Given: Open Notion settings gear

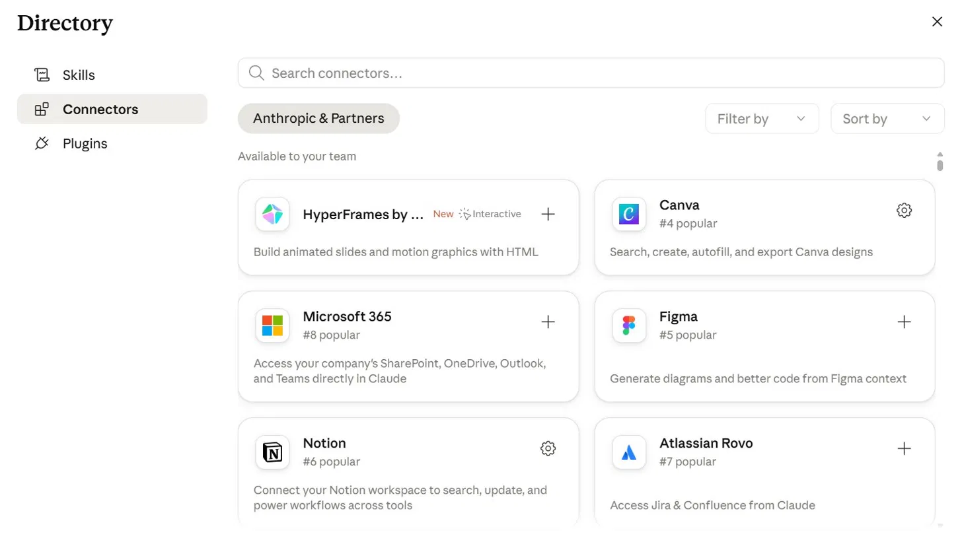Looking at the screenshot, I should point(548,449).
